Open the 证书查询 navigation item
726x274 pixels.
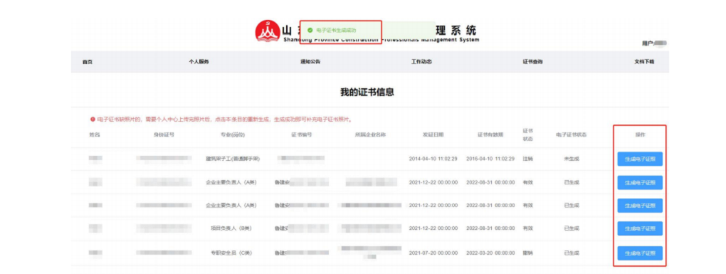(x=532, y=62)
